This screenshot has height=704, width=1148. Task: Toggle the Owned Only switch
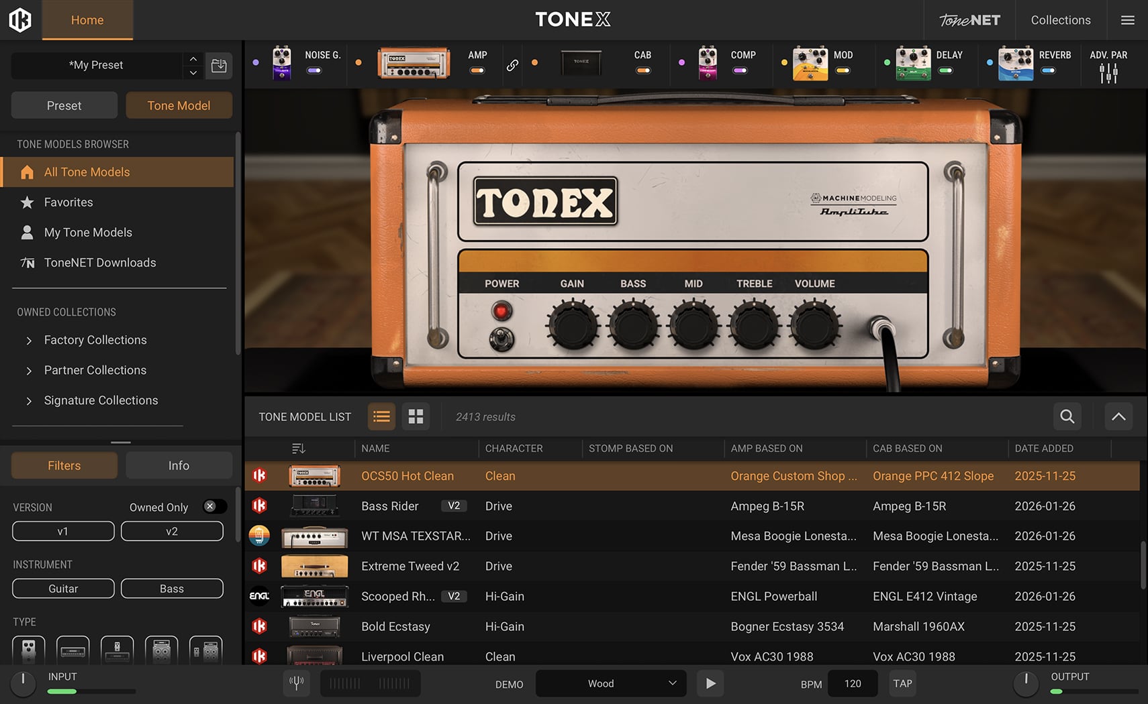point(214,507)
